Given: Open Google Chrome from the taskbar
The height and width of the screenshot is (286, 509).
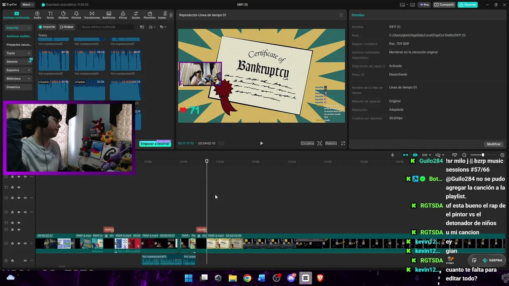Looking at the screenshot, I should [x=247, y=278].
